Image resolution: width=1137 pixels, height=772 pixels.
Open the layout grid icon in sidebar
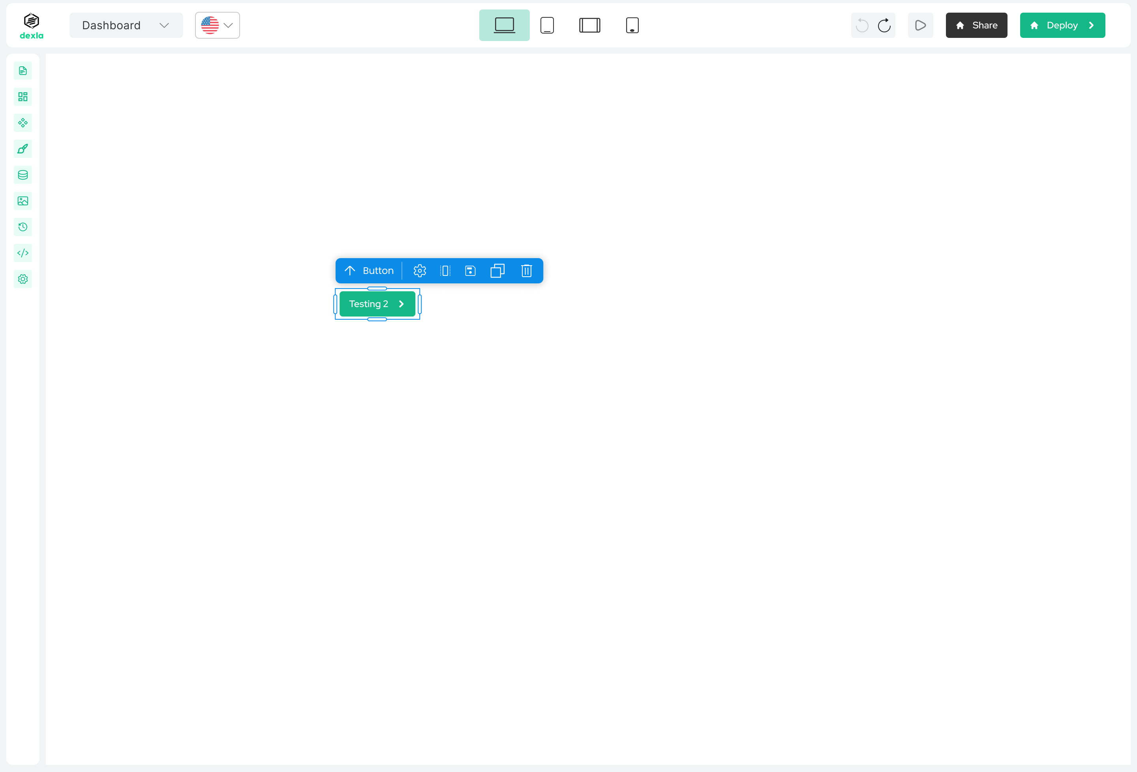click(x=23, y=97)
